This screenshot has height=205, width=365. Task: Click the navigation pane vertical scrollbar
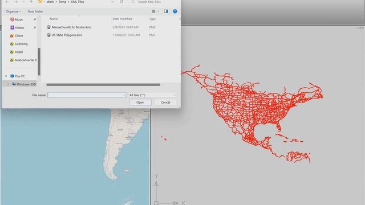39,61
